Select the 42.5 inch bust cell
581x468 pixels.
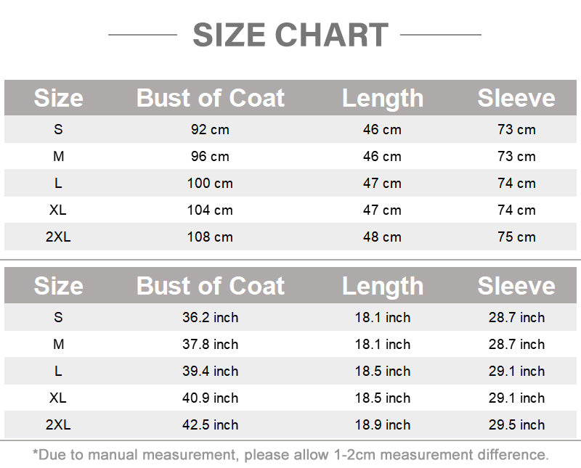click(x=210, y=425)
